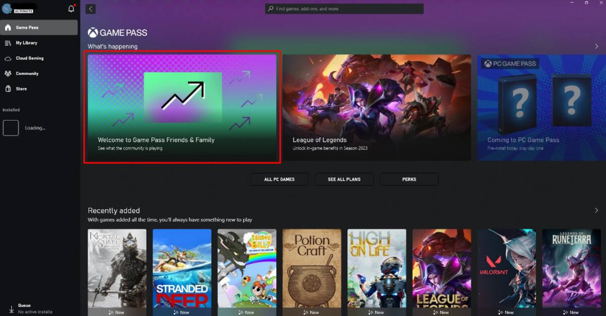The image size is (606, 316).
Task: Open the notifications bell
Action: pos(71,9)
